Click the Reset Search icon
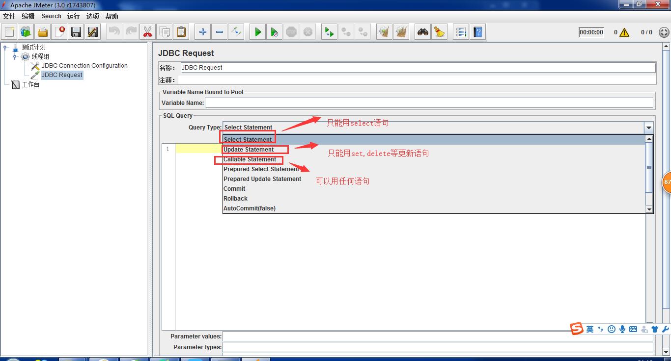 click(x=440, y=32)
